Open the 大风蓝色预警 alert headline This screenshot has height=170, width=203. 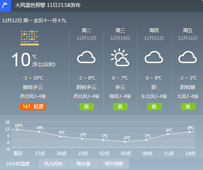[48, 5]
